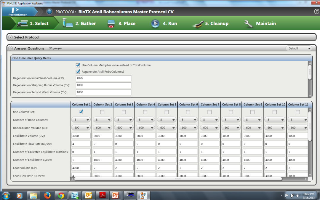The width and height of the screenshot is (320, 200).
Task: Click the Cleanup step brush icon
Action: [198, 24]
